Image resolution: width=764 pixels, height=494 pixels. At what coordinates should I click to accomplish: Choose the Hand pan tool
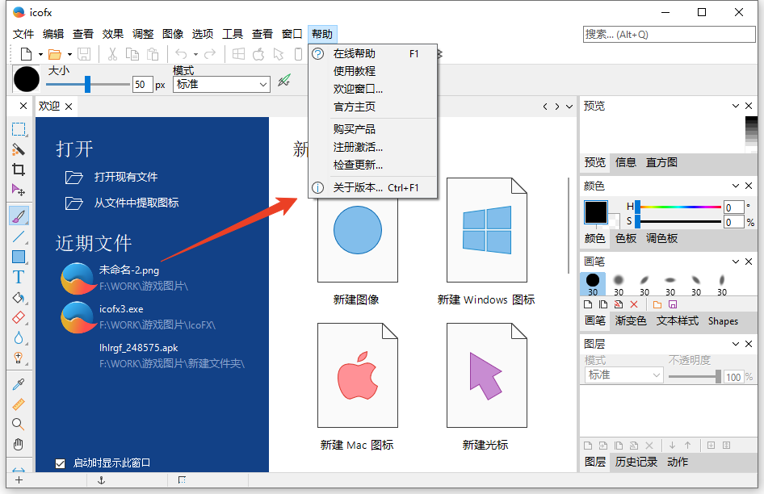point(20,444)
